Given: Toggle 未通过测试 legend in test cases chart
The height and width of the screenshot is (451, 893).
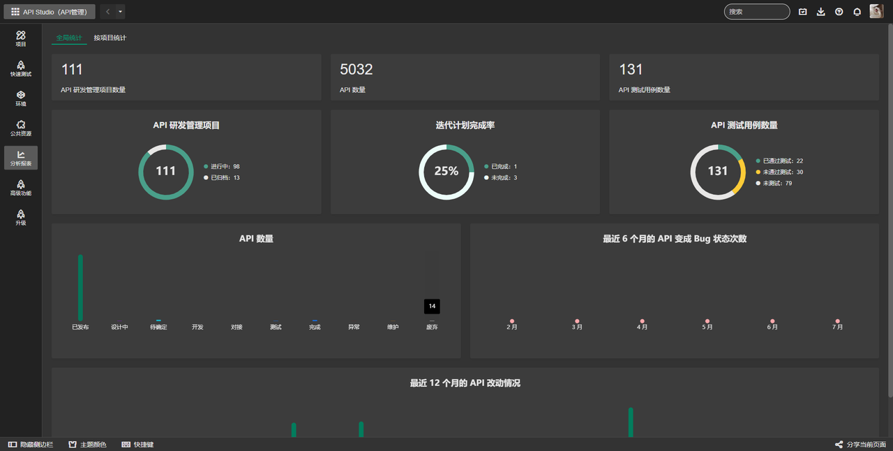Looking at the screenshot, I should tap(779, 172).
